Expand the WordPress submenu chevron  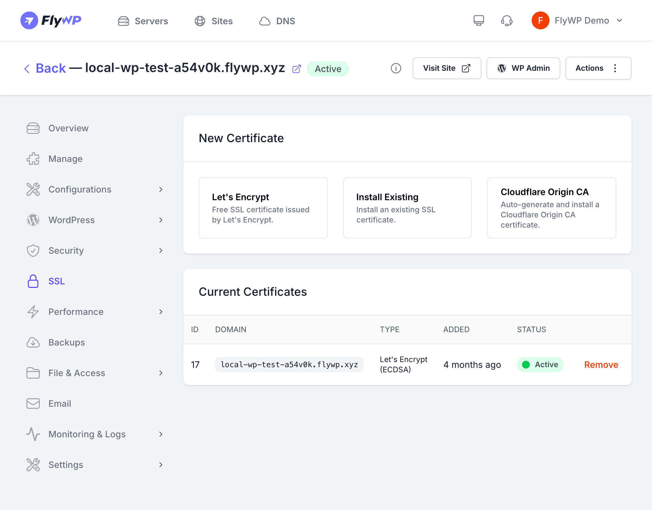161,220
